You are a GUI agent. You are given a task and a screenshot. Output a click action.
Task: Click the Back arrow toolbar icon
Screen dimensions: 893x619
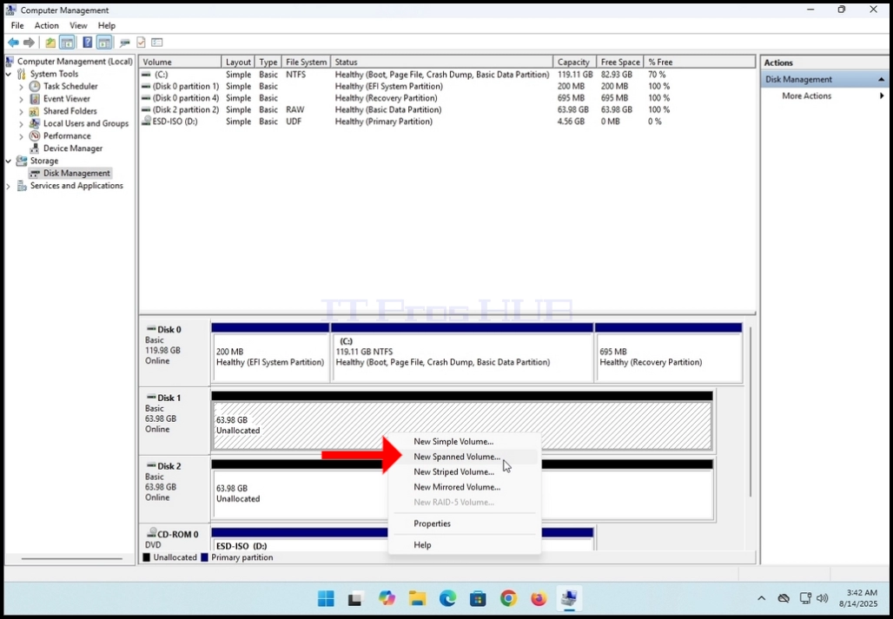13,43
